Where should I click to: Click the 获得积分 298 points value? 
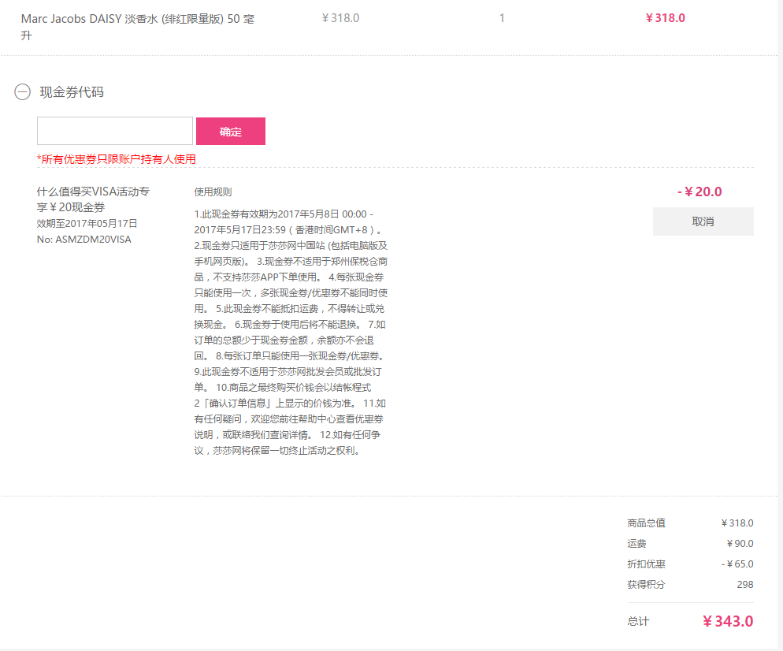tap(745, 585)
